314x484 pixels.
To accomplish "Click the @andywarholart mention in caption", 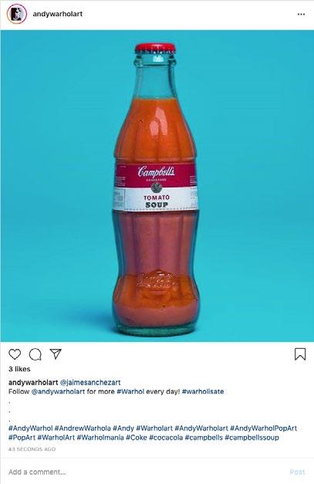I will (58, 391).
